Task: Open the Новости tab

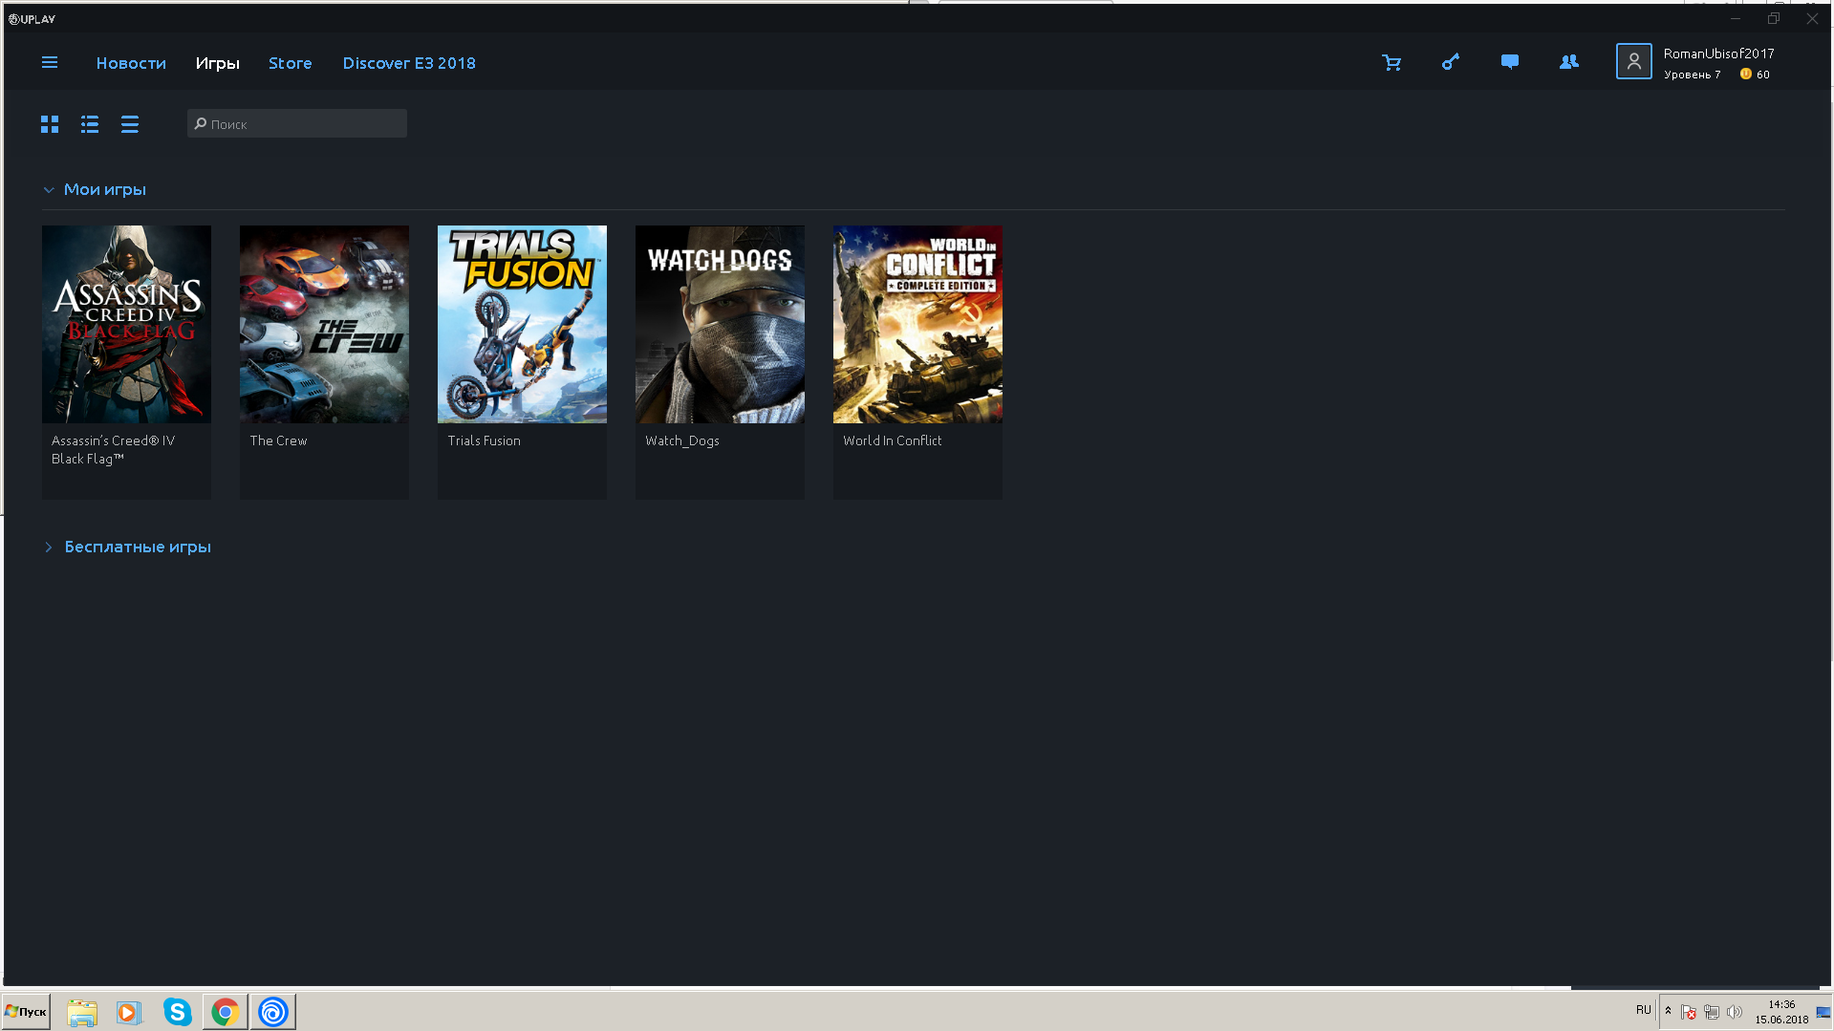Action: coord(131,63)
